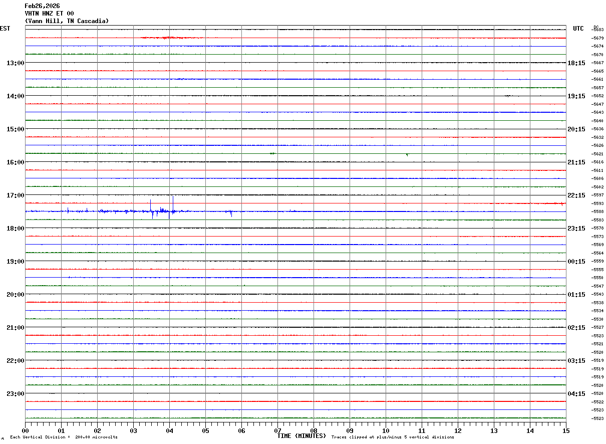The image size is (606, 444).
Task: Click the large blue signal spike on 17:30 trace
Action: point(173,205)
